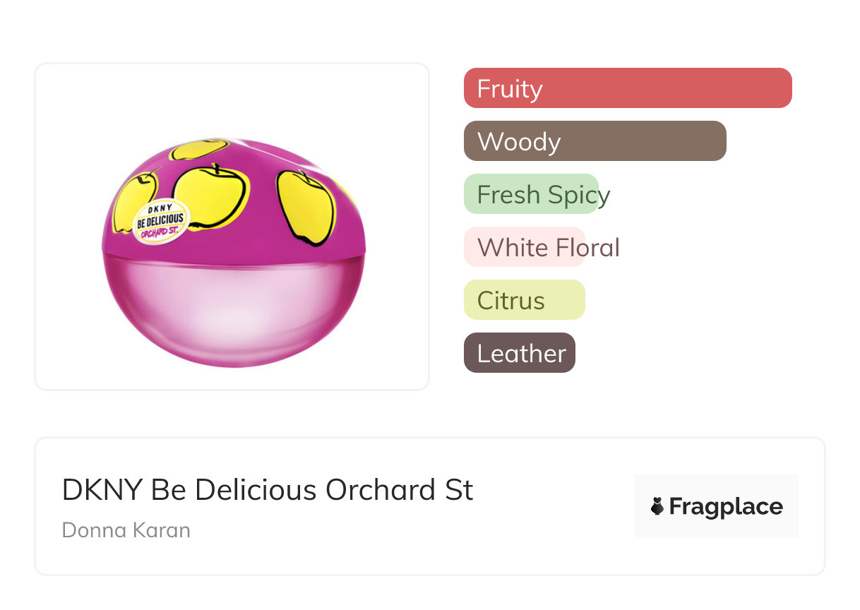Click the oval DKNY sticker on the bottle

click(162, 222)
